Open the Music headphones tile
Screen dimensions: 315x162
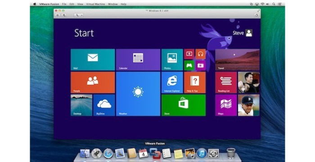pos(201,54)
